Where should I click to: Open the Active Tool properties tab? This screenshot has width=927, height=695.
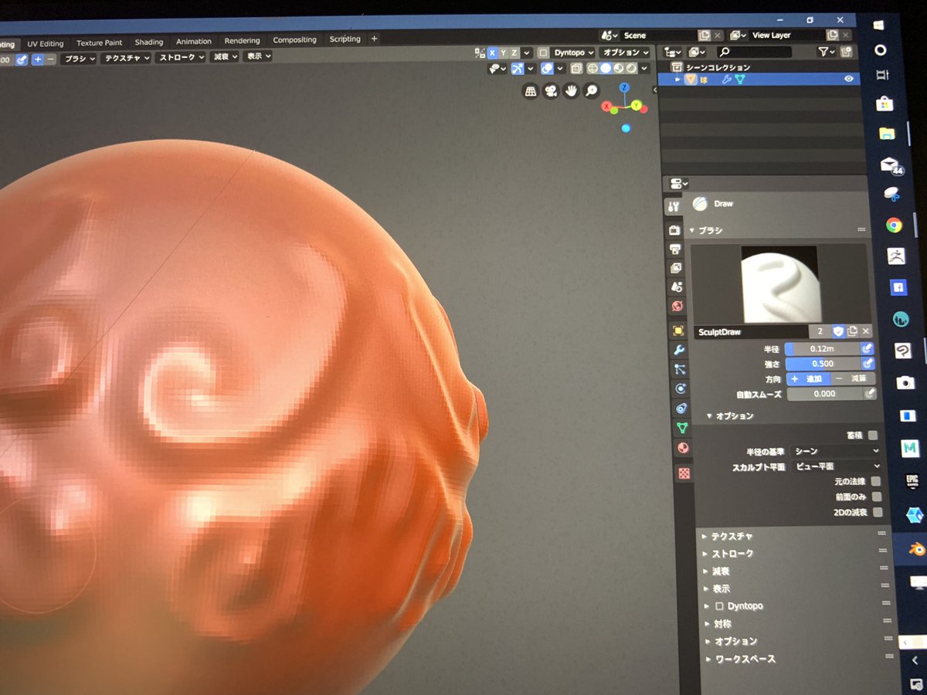pyautogui.click(x=673, y=207)
